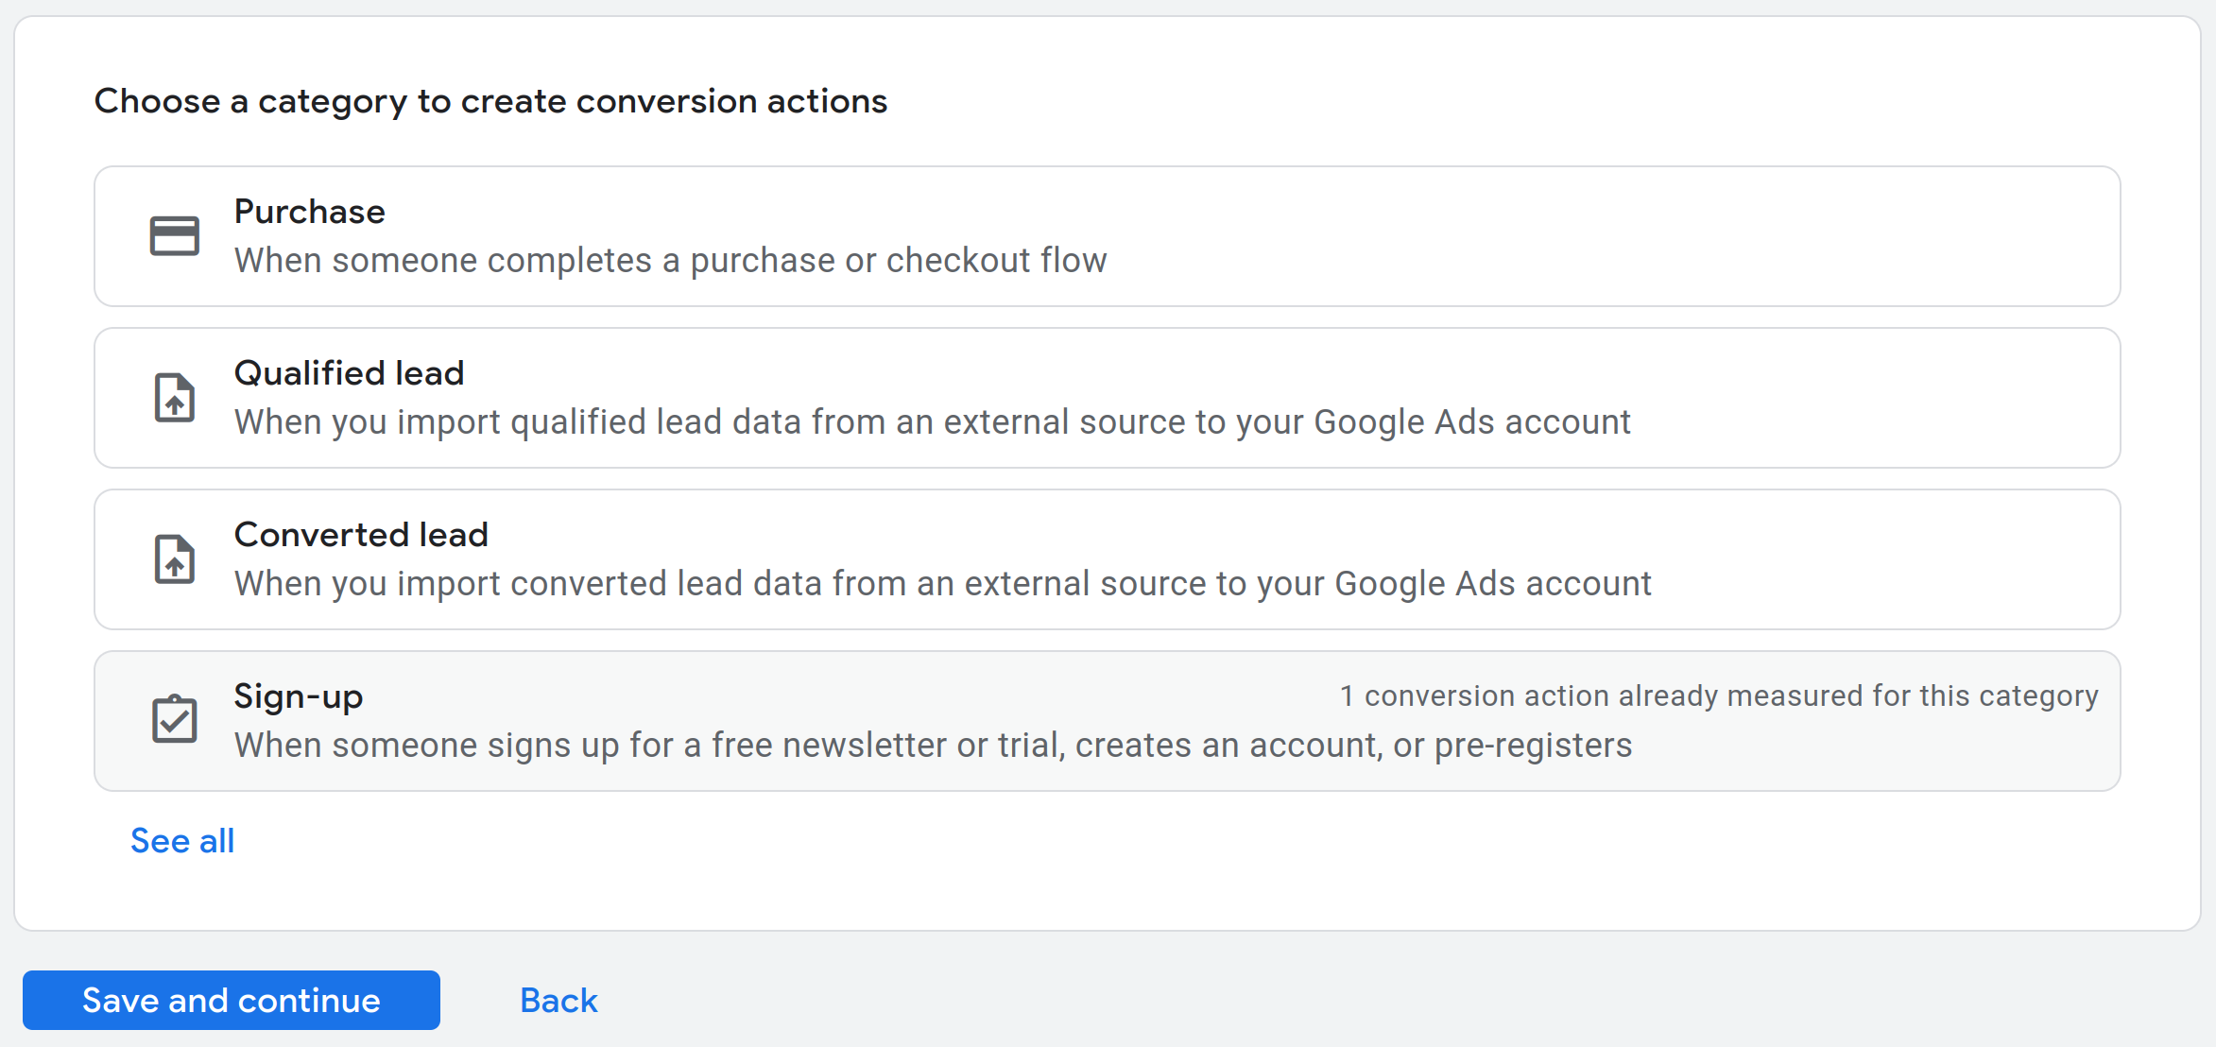Click the 'import converted lead data' description text
The width and height of the screenshot is (2216, 1047).
[x=943, y=583]
